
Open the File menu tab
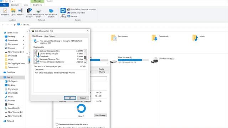[4, 5]
